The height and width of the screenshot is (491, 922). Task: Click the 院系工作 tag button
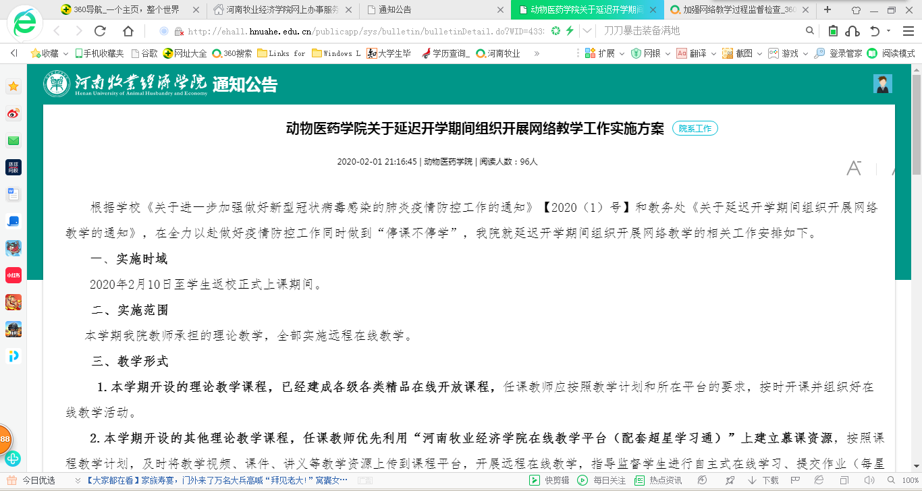[x=695, y=128]
